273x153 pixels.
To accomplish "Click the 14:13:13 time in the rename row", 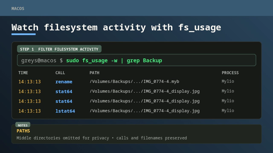I will click(x=29, y=82).
